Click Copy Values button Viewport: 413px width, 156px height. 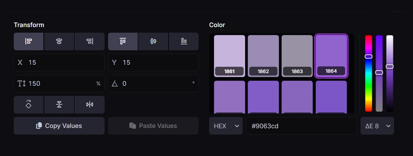click(x=59, y=126)
